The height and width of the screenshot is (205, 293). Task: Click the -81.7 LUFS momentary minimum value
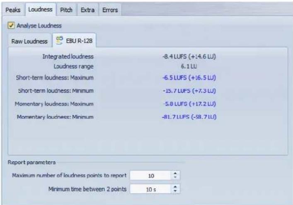[x=189, y=117]
